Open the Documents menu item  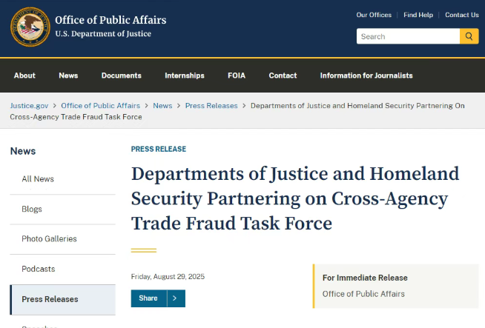122,76
